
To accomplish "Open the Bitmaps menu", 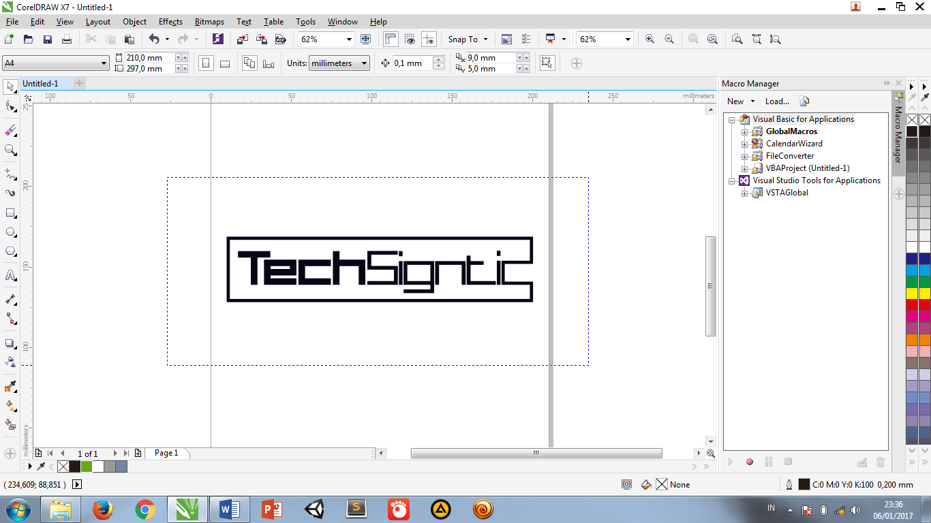I will [x=209, y=22].
